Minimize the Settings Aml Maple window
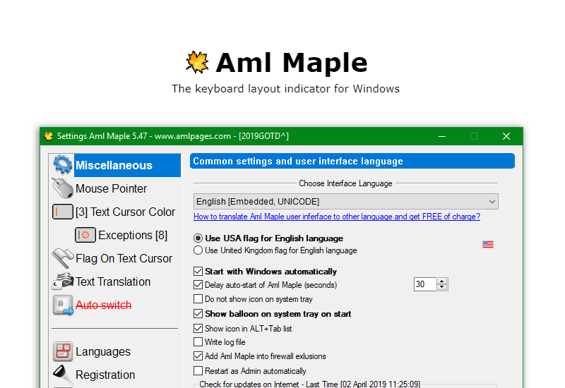 (x=442, y=136)
